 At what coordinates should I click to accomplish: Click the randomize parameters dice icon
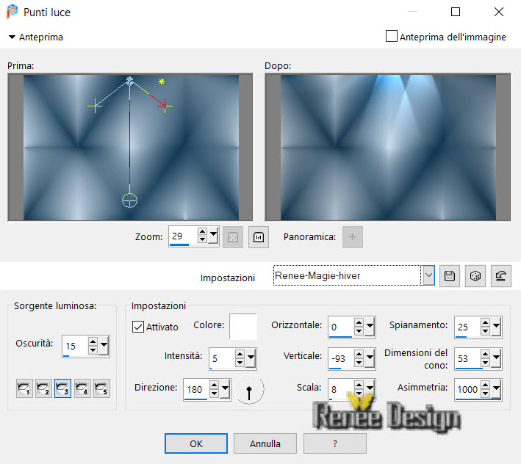click(475, 276)
